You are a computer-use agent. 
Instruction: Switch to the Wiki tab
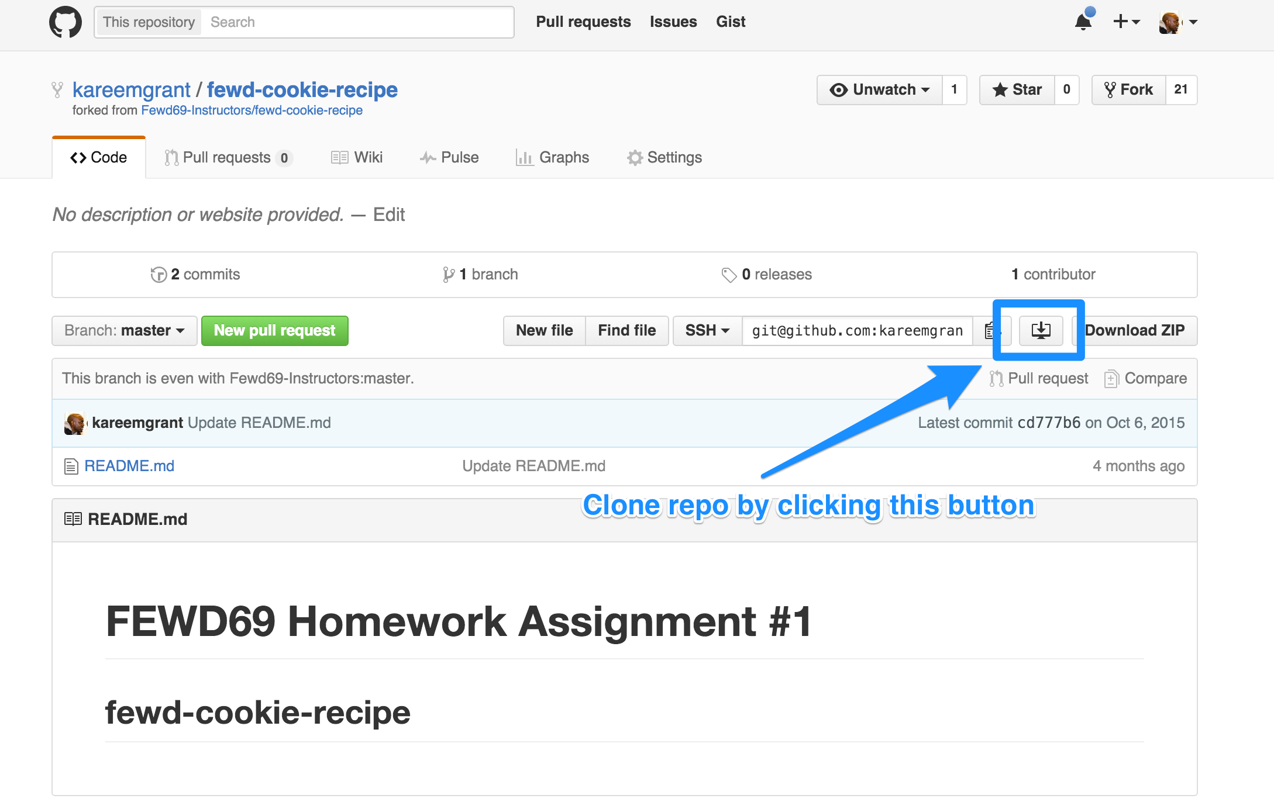point(357,158)
